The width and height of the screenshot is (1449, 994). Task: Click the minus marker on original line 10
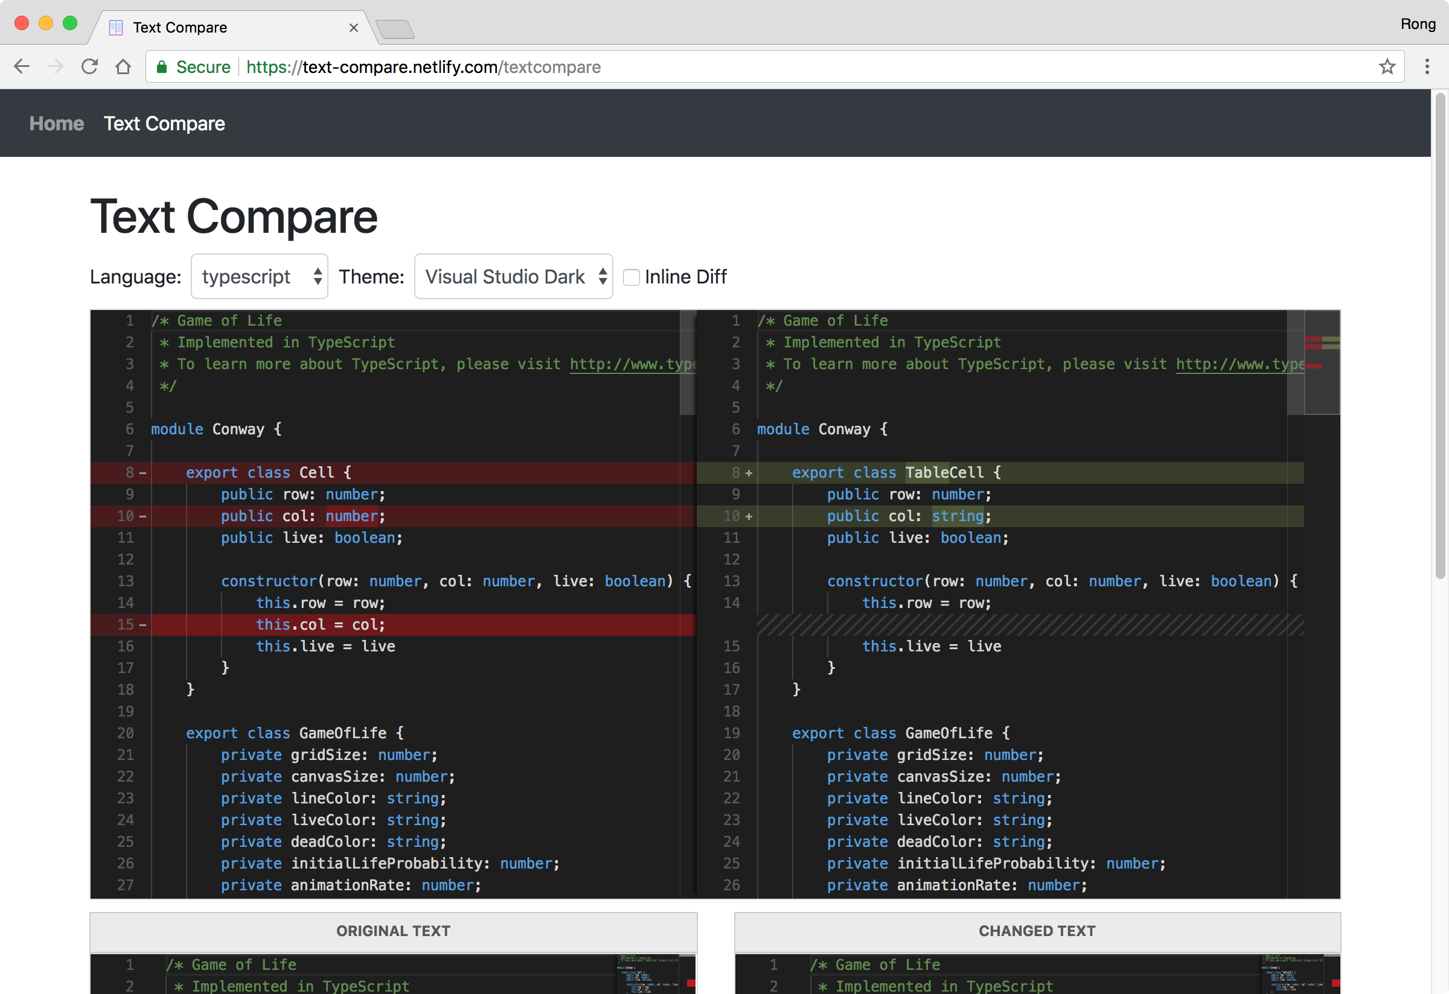(x=142, y=516)
